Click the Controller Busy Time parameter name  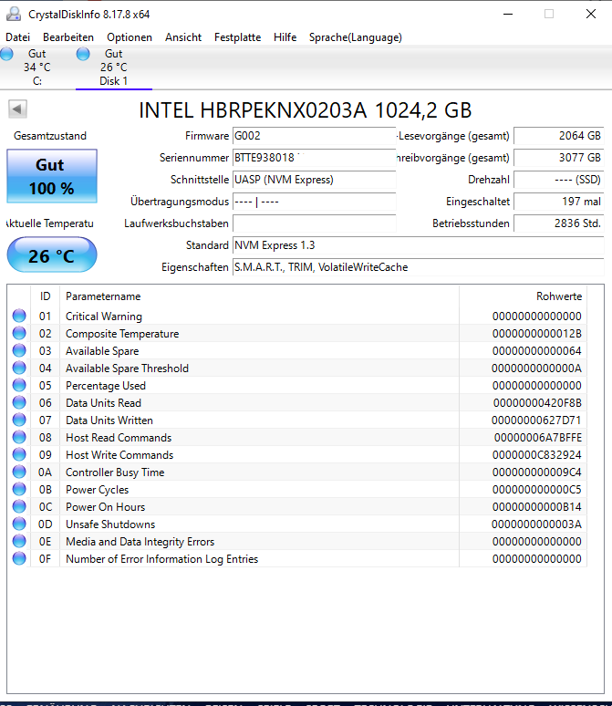click(115, 472)
